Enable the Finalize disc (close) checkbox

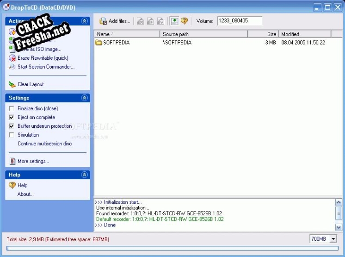click(12, 108)
